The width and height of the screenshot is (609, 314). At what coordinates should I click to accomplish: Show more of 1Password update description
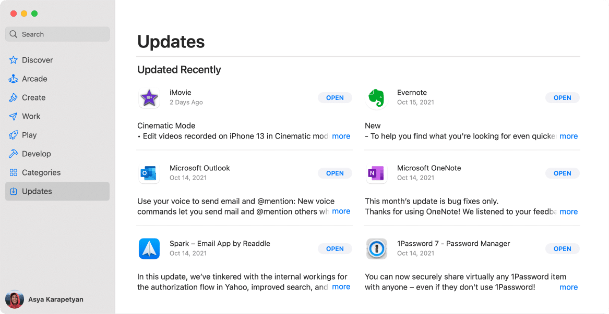[568, 287]
